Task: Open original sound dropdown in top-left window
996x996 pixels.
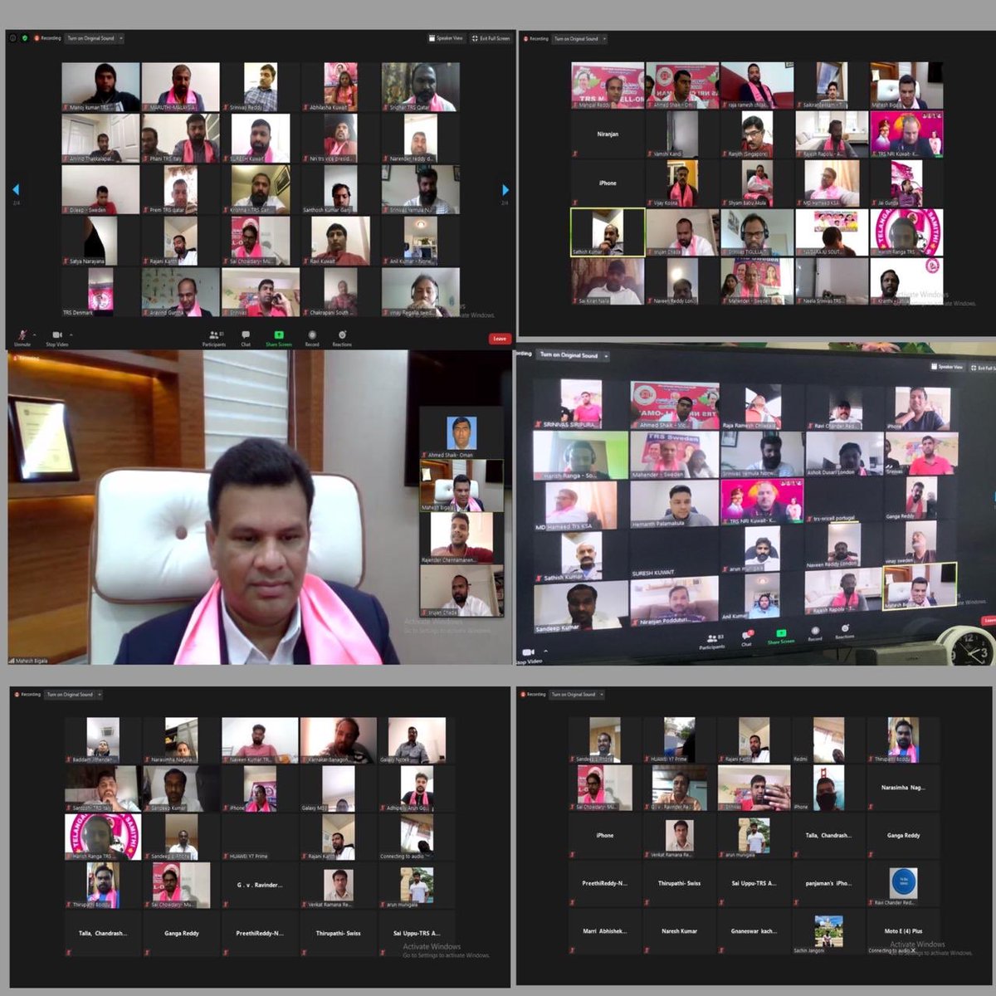Action: point(121,38)
